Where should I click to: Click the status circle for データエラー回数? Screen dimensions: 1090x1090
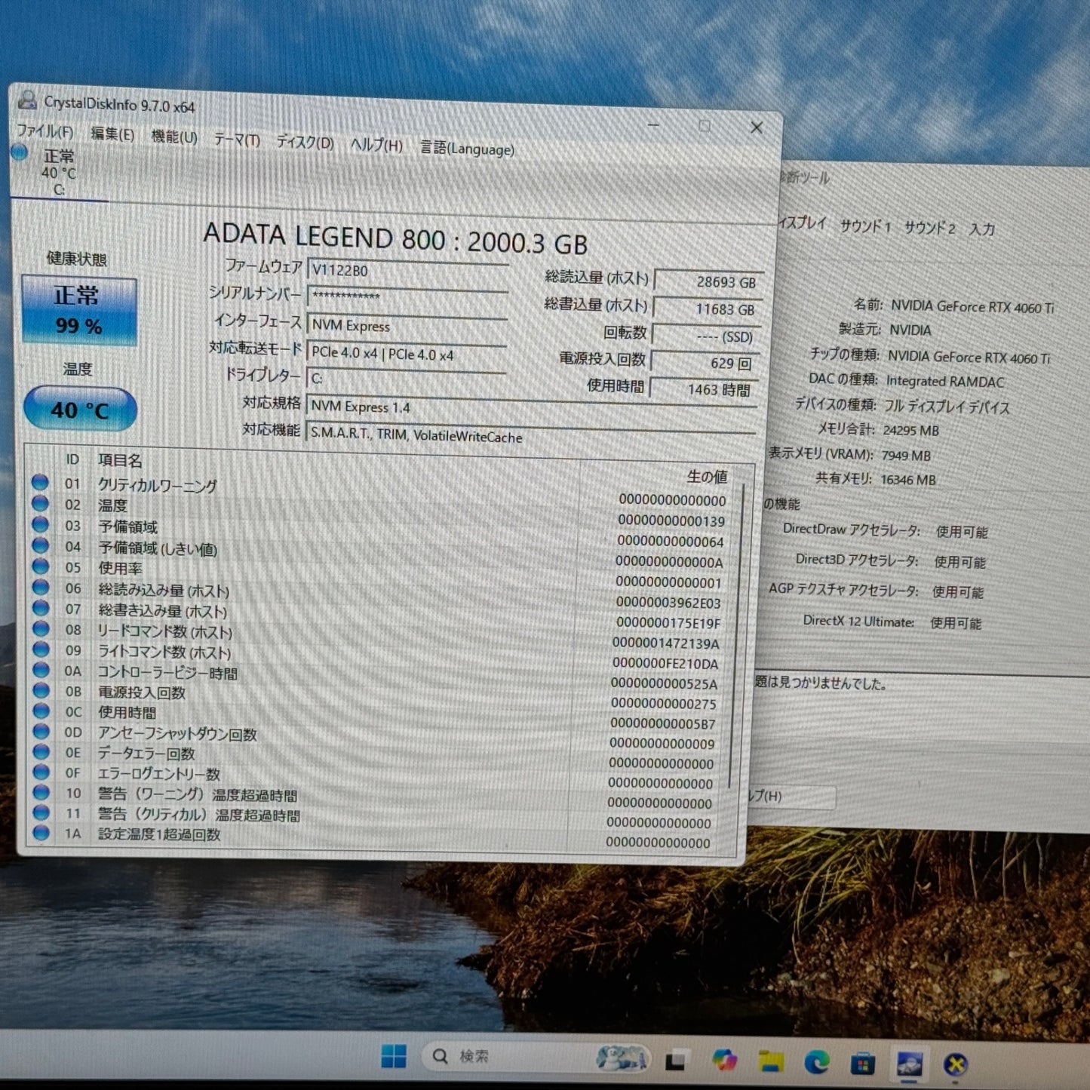point(41,751)
